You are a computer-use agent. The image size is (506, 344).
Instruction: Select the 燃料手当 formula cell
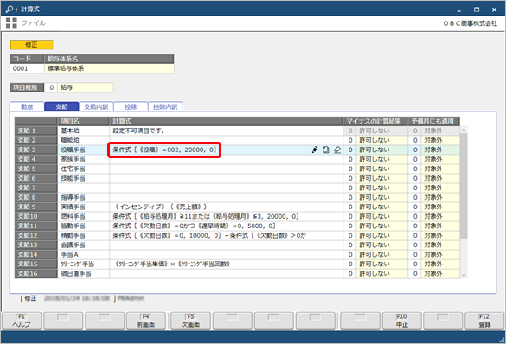[x=226, y=216]
